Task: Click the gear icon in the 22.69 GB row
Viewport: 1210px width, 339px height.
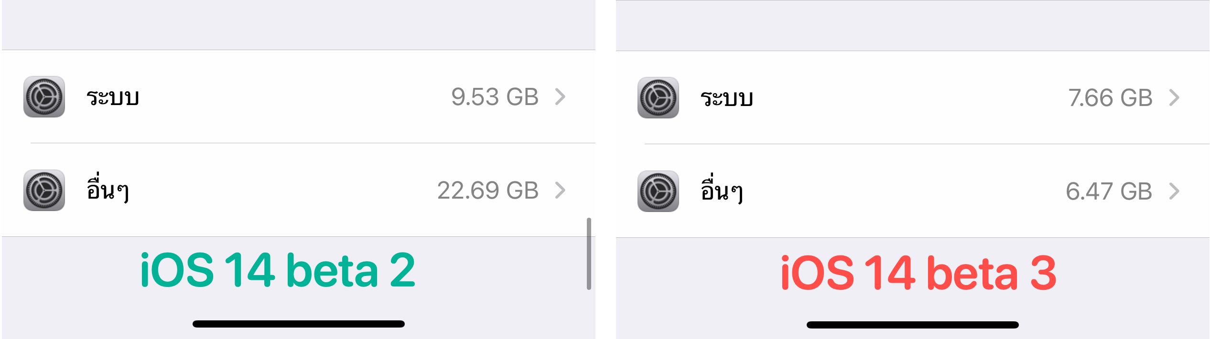Action: tap(44, 191)
